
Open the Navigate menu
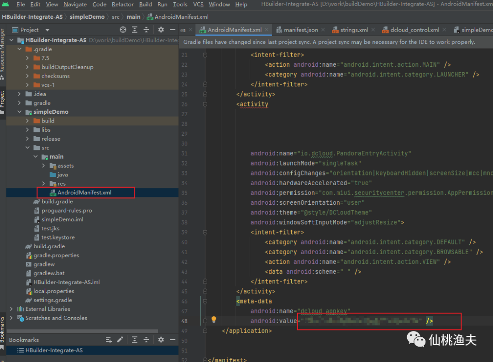[x=75, y=5]
